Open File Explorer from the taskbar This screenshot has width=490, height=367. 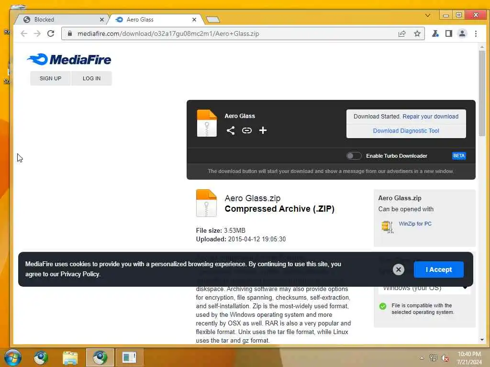tap(70, 358)
